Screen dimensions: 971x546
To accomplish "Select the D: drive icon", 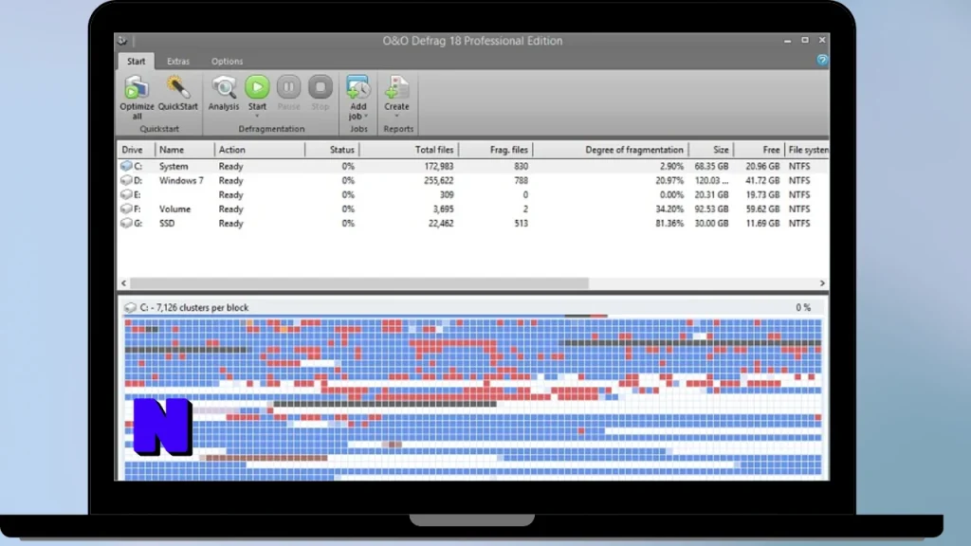I will tap(126, 180).
